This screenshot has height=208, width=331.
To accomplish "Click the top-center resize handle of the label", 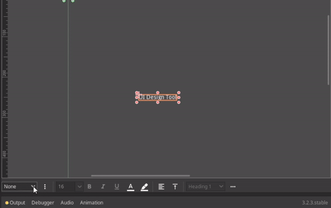I will (x=158, y=92).
